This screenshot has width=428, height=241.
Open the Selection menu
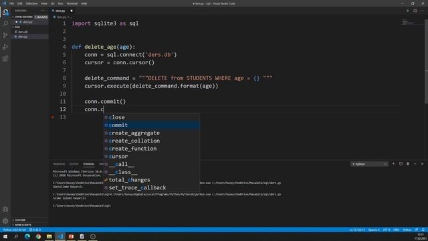31,3
